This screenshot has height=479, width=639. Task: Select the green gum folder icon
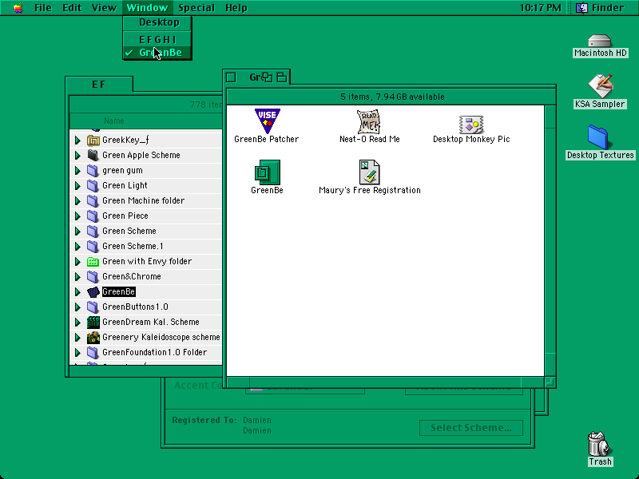point(93,170)
